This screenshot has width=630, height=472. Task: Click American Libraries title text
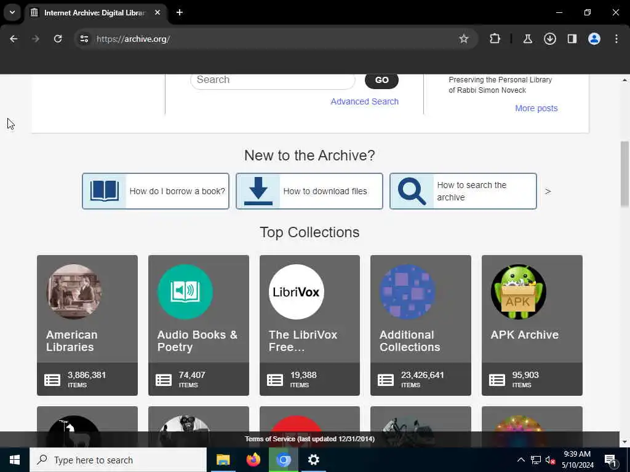[x=72, y=340]
